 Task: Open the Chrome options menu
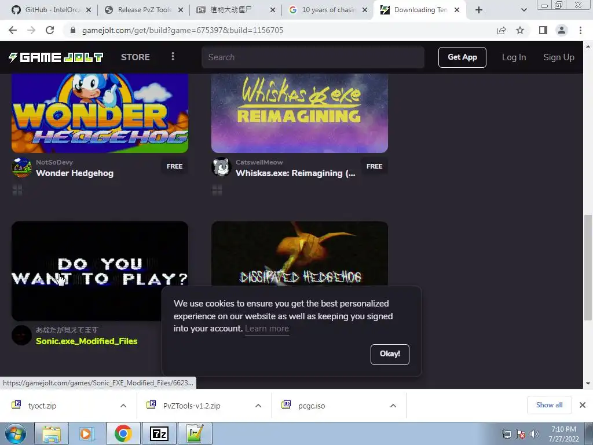580,30
